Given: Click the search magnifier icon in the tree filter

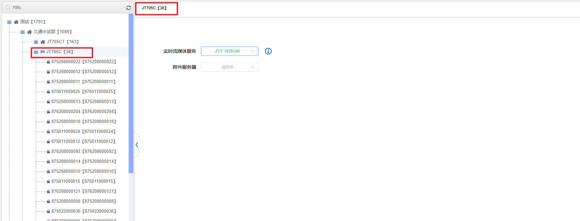Looking at the screenshot, I should click(x=8, y=8).
